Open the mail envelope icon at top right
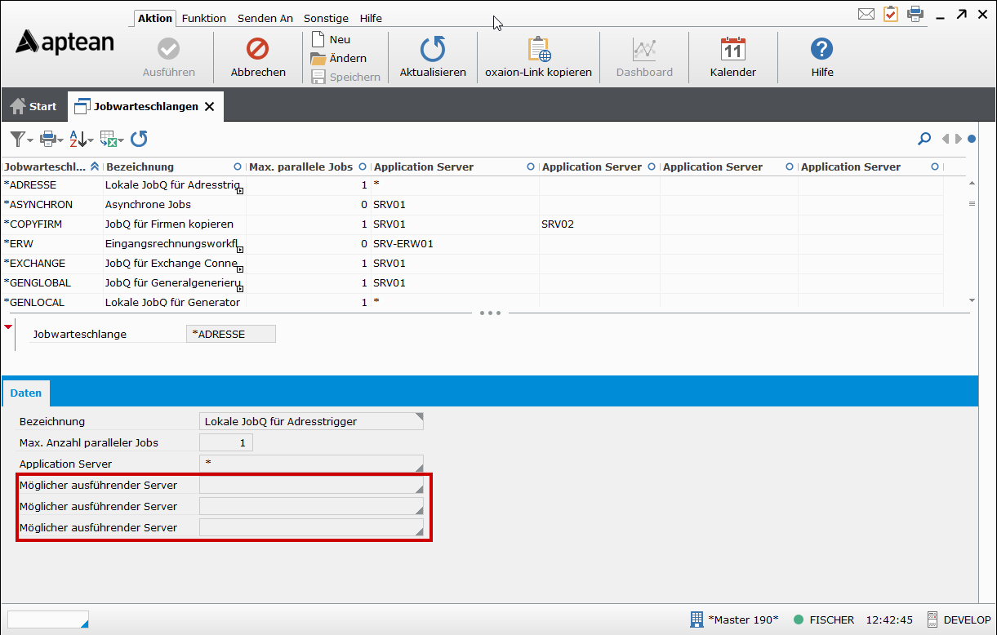 [866, 14]
